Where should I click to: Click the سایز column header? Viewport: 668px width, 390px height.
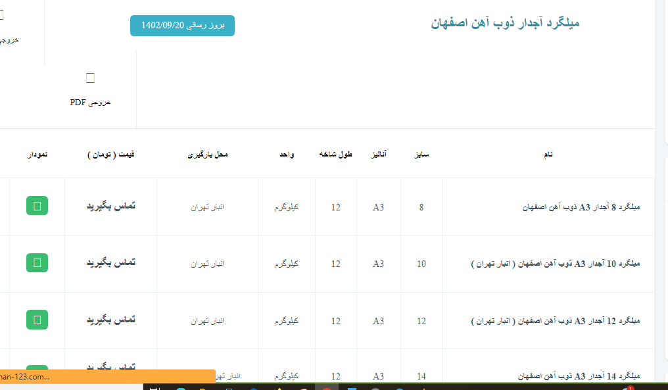coord(421,155)
